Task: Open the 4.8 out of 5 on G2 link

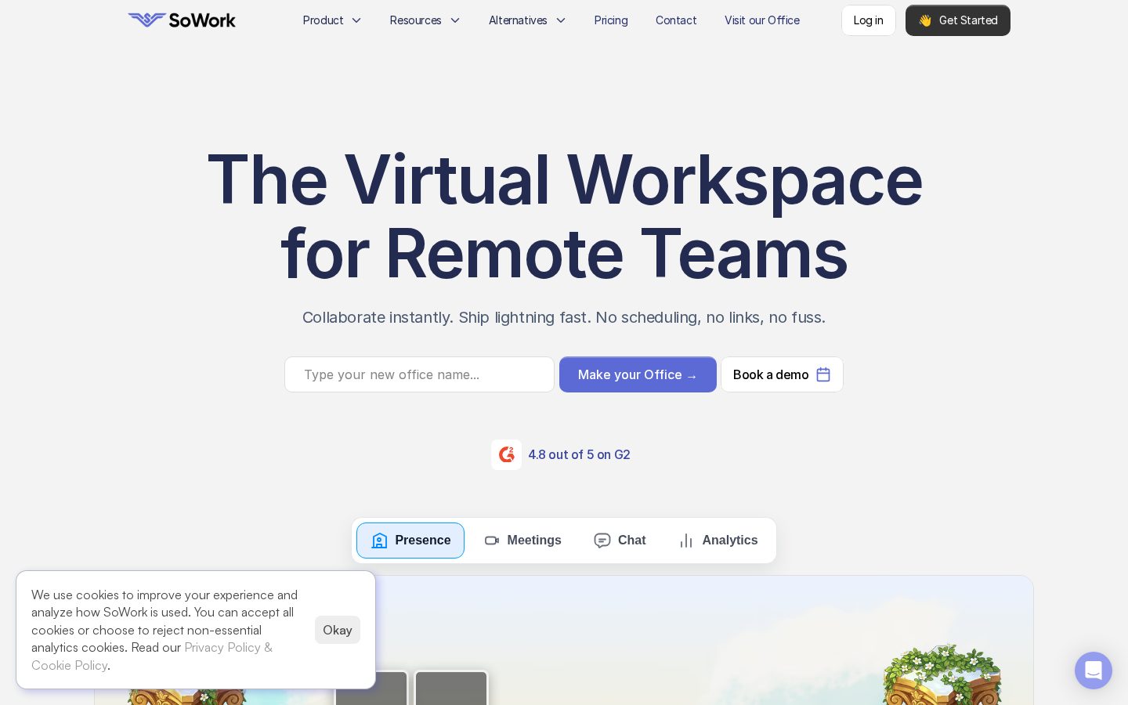Action: [x=579, y=454]
